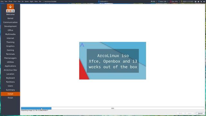
Task: Select the Utilities step in sidebar
Action: (10, 62)
